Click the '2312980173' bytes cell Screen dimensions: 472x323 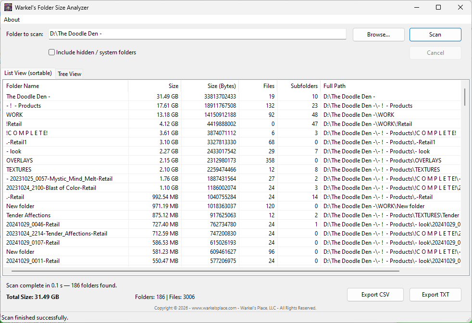click(221, 161)
